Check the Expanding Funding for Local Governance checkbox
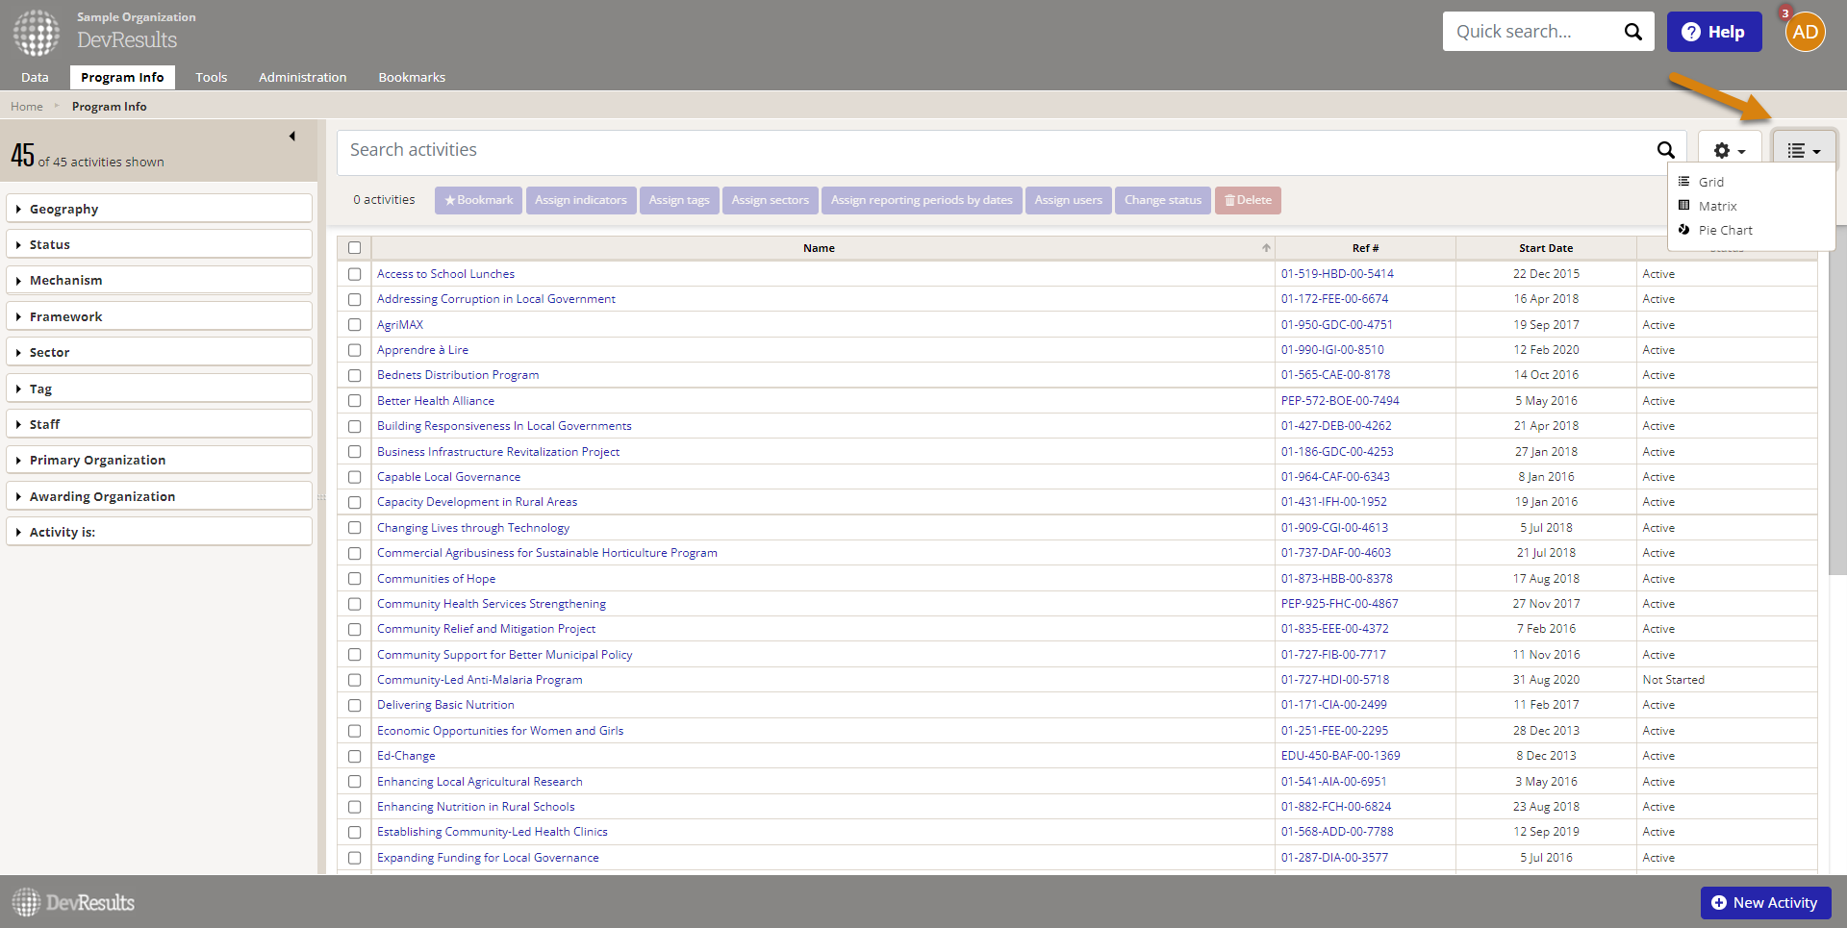1847x928 pixels. click(x=354, y=858)
